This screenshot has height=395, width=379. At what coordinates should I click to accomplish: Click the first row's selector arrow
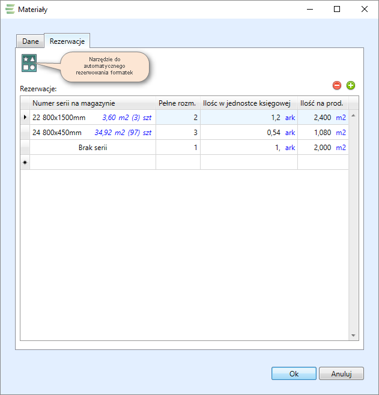pos(25,118)
